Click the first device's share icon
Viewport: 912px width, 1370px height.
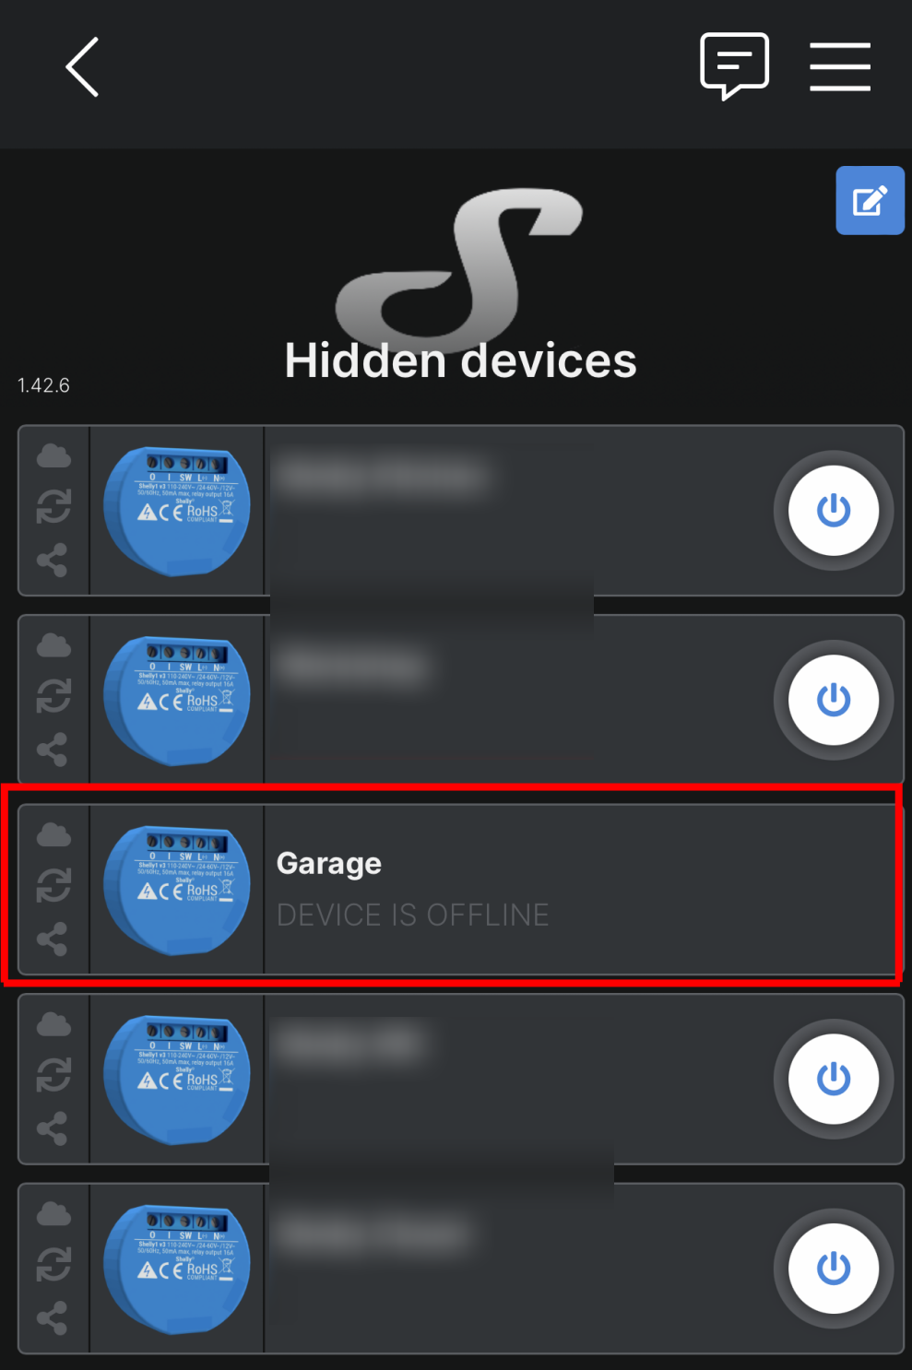pos(53,561)
